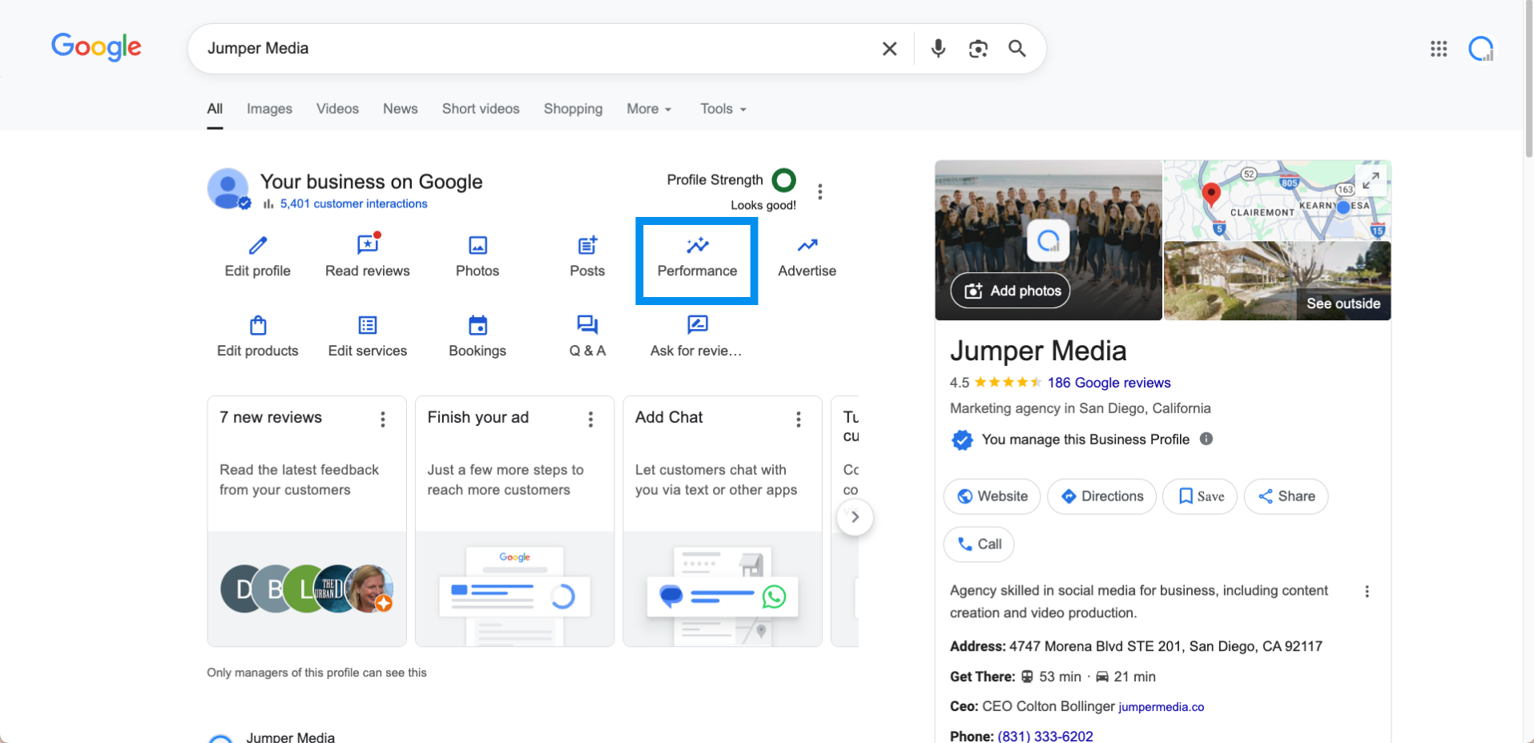Switch to the News tab
Image resolution: width=1534 pixels, height=743 pixels.
coord(400,109)
